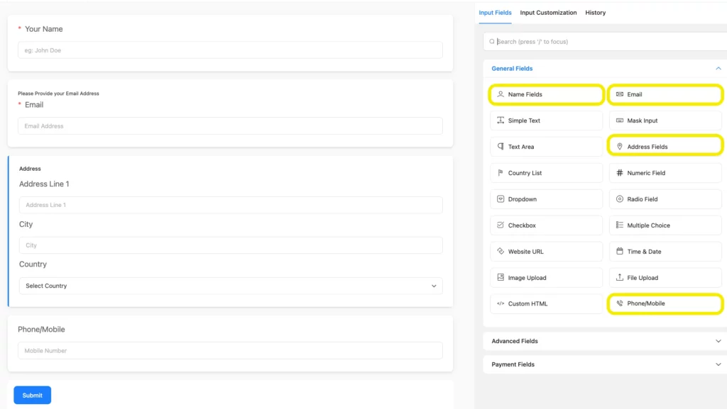This screenshot has height=409, width=727.
Task: Add a Phone/Mobile field
Action: 665,303
